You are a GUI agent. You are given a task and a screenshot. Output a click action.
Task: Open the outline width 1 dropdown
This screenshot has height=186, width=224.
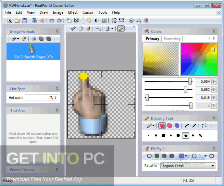click(205, 156)
